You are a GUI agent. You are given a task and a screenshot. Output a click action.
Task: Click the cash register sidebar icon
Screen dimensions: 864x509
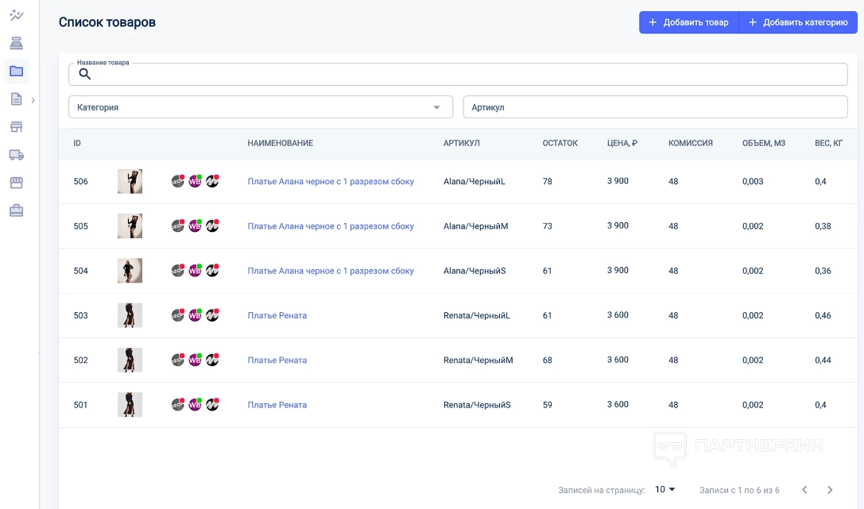(16, 43)
